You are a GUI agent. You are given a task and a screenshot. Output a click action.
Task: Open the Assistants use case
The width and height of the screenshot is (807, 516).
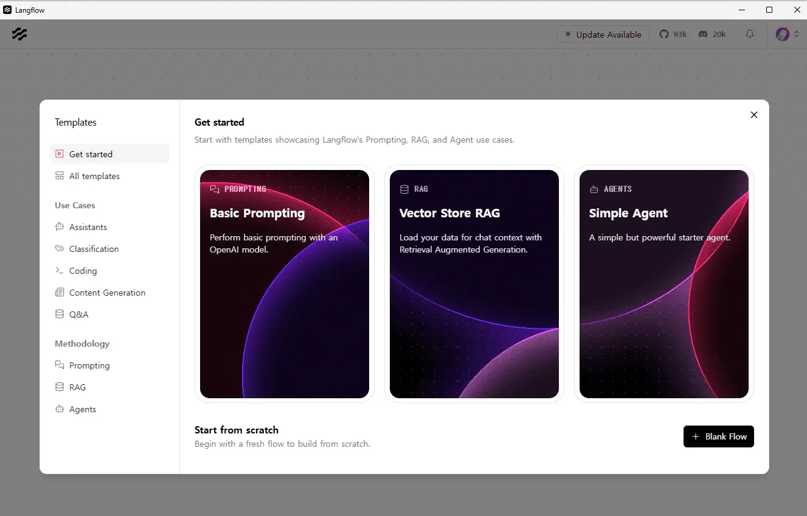pyautogui.click(x=109, y=227)
